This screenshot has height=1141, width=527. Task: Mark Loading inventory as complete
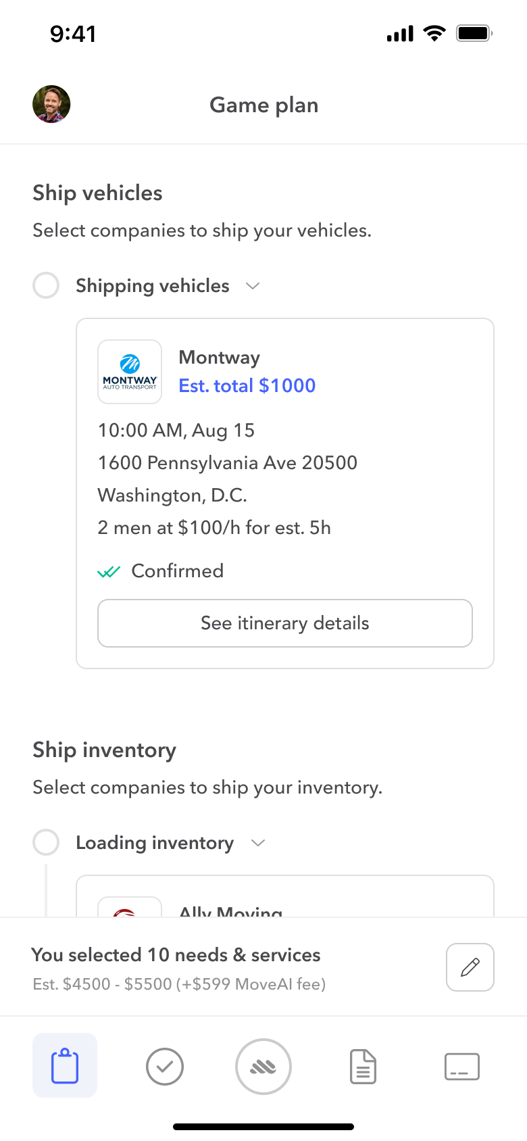point(46,842)
